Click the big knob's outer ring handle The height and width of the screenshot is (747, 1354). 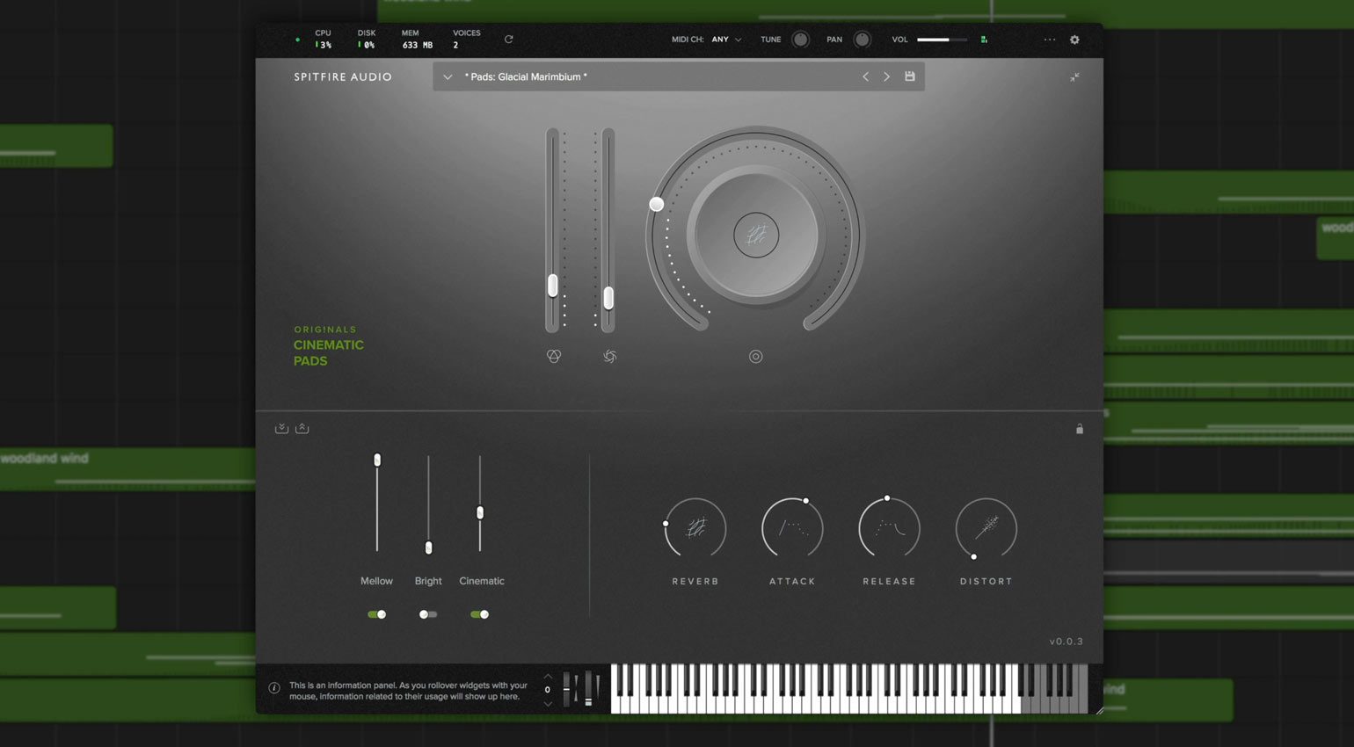[x=657, y=204]
